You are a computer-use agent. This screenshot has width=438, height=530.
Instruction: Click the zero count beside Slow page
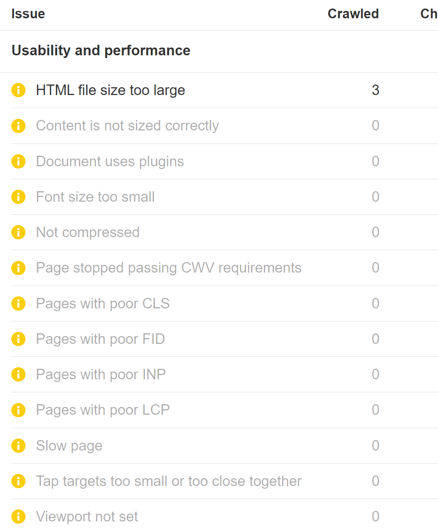coord(375,445)
